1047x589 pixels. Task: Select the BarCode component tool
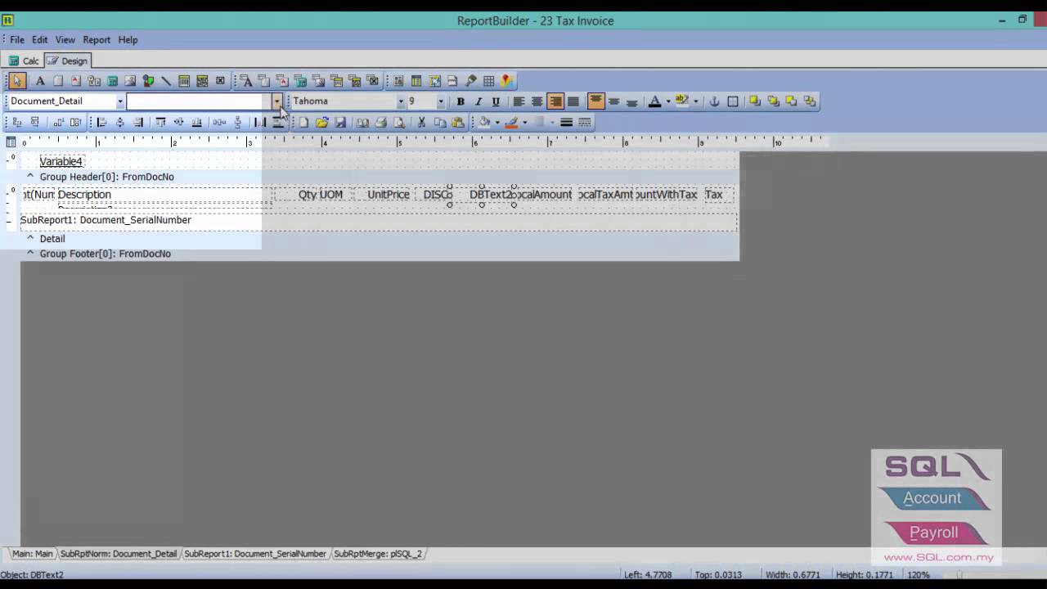[184, 81]
